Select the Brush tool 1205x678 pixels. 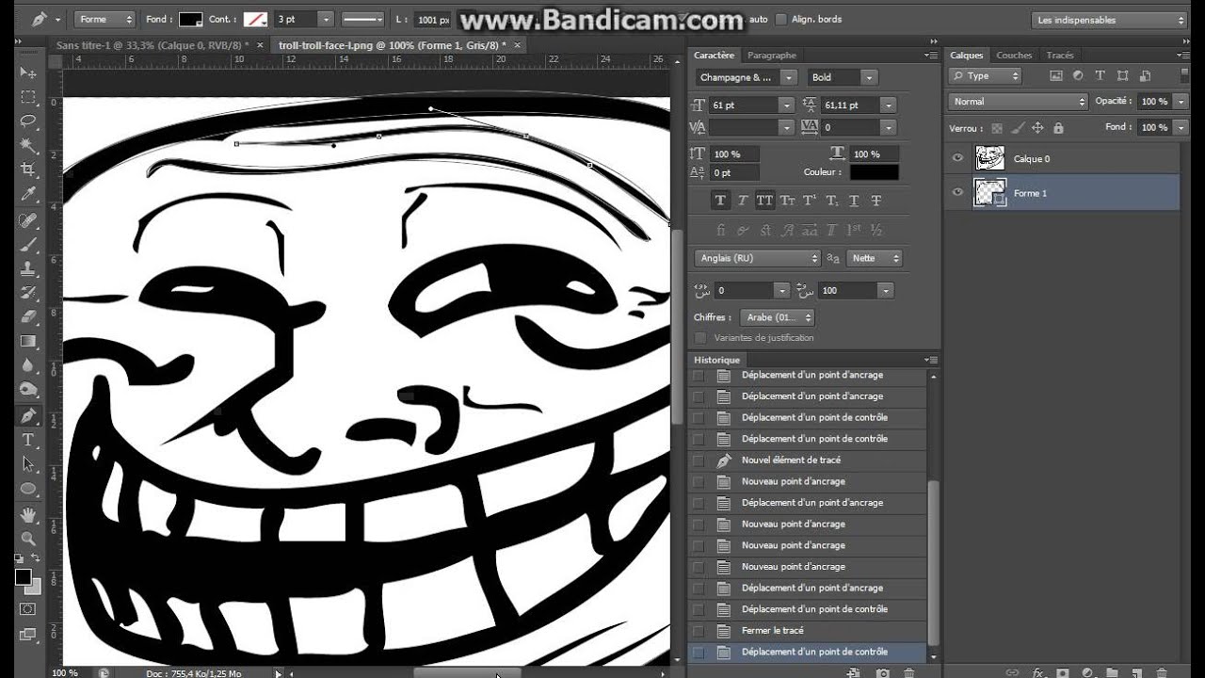tap(28, 243)
